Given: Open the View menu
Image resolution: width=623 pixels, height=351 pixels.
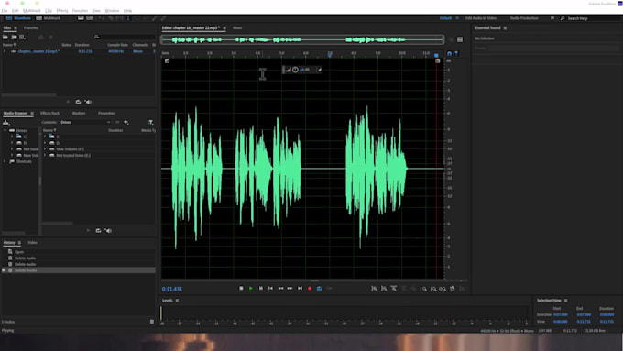Looking at the screenshot, I should pos(96,11).
